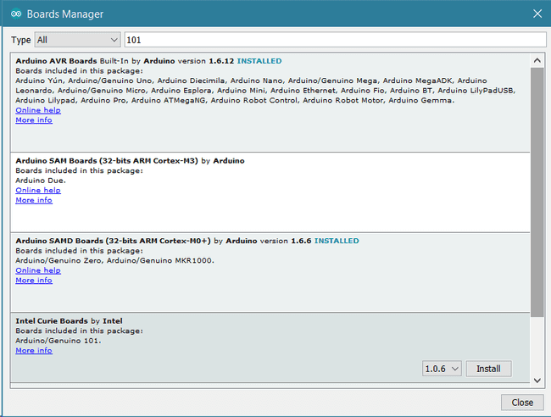
Task: Open Online help for Arduino SAMD Boards
Action: (x=38, y=270)
